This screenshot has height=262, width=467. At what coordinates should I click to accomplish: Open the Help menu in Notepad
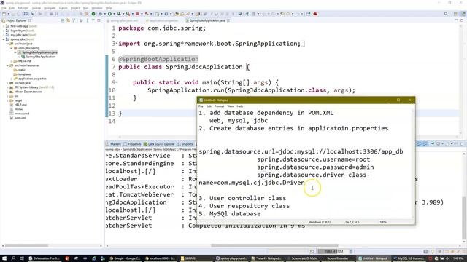tap(240, 106)
